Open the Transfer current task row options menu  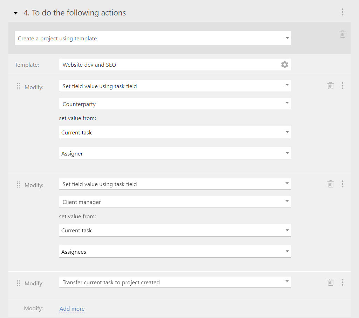[x=342, y=282]
